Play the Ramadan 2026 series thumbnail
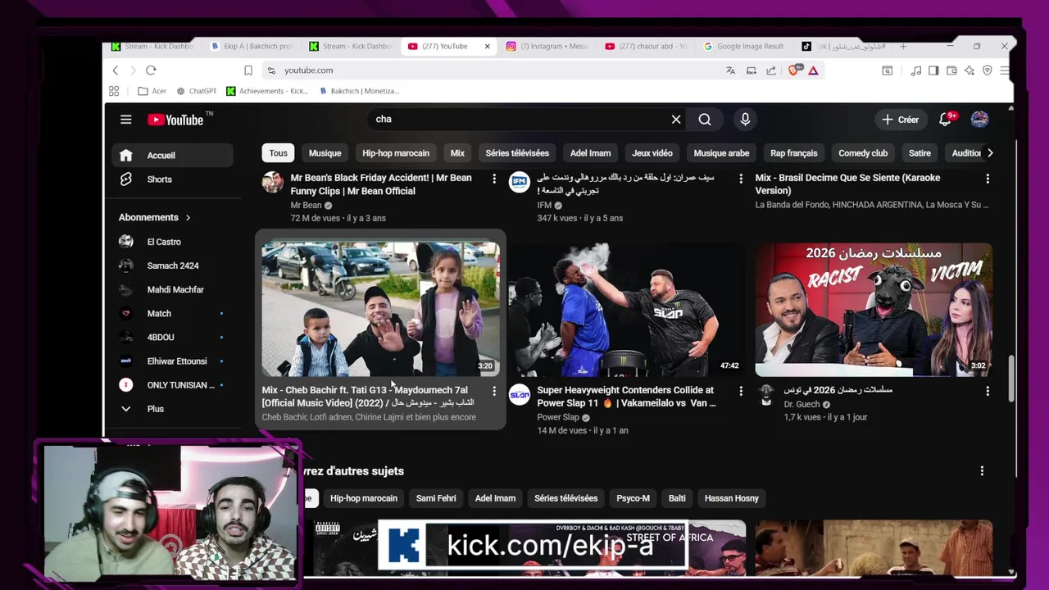Image resolution: width=1049 pixels, height=590 pixels. click(874, 309)
